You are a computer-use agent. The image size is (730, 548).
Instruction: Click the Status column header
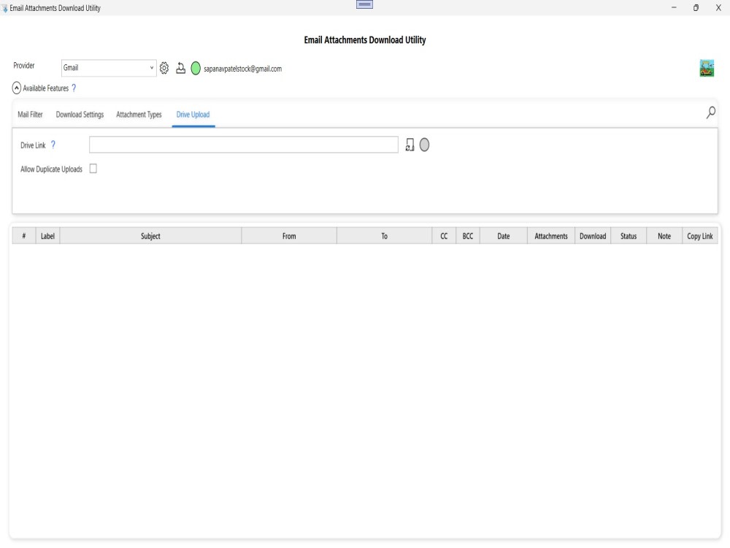click(629, 236)
